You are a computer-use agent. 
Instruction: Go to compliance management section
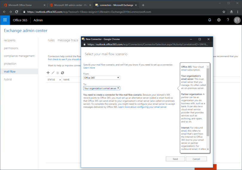(19, 56)
